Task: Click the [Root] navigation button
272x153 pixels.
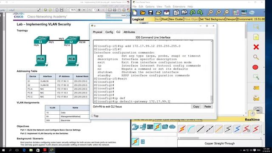Action: tap(164, 19)
